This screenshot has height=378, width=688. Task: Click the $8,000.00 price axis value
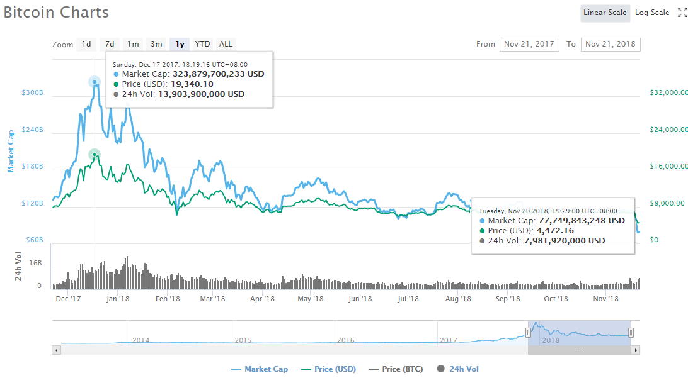click(667, 203)
